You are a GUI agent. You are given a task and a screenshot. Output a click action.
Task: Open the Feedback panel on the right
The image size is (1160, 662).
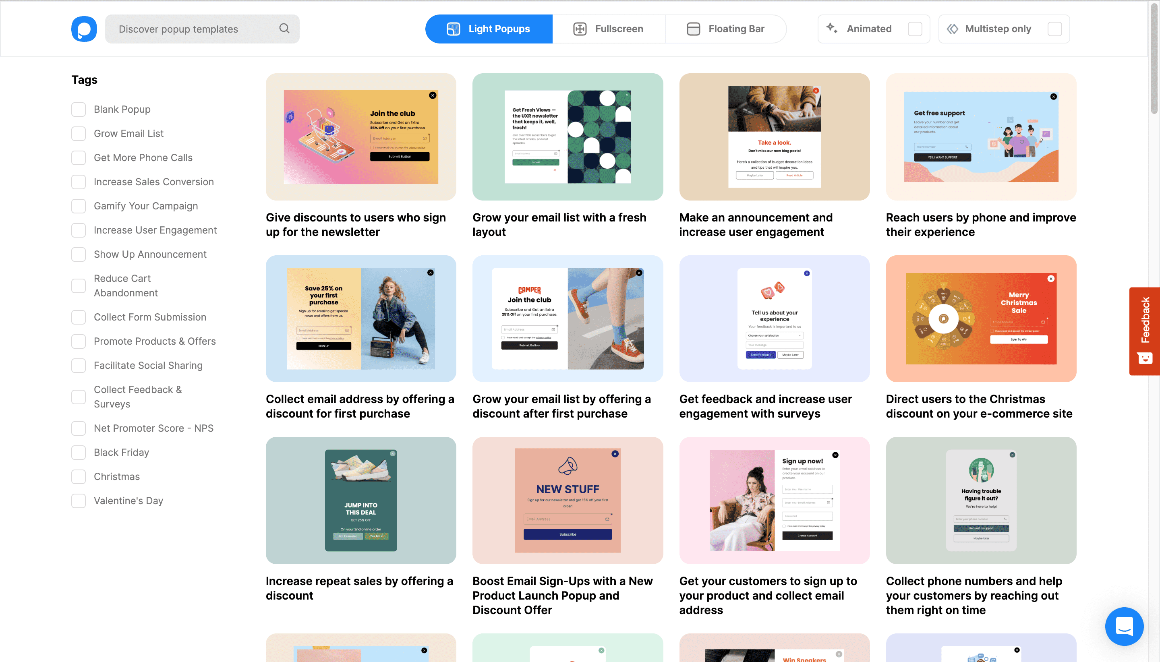point(1144,331)
